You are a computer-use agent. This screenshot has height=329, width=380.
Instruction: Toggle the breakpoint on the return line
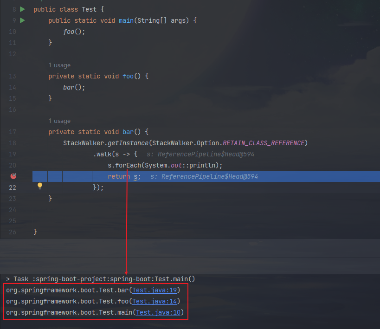[13, 176]
